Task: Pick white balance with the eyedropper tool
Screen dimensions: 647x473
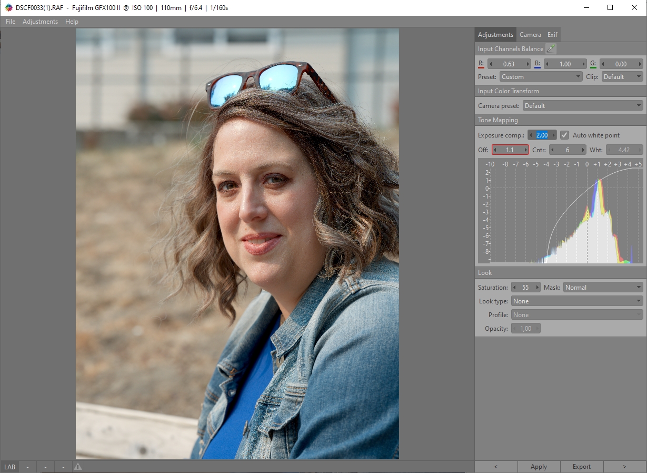Action: (x=551, y=49)
